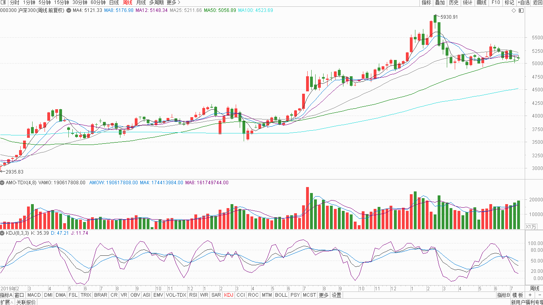Open F10 company info
Viewport: 543px width, 305px height.
[495, 2]
